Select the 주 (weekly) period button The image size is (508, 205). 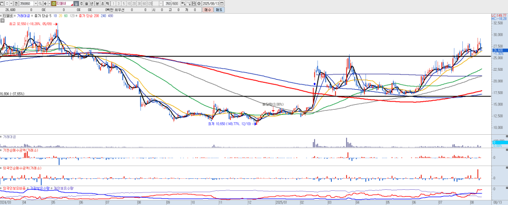(82, 3)
